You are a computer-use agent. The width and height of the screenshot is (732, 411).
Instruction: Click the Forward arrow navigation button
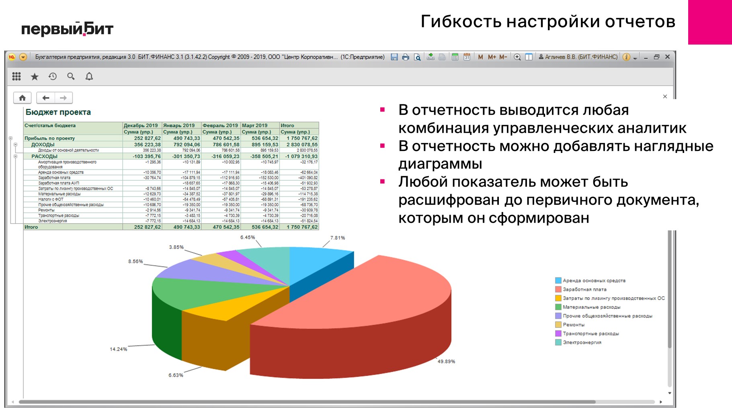pyautogui.click(x=64, y=98)
